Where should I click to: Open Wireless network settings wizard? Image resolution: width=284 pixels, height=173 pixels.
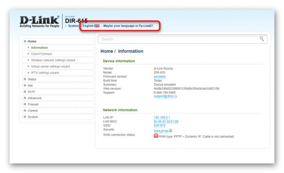[58, 60]
